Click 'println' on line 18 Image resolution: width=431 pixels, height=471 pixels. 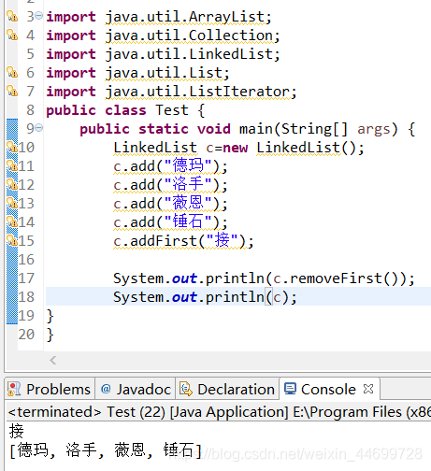tap(235, 297)
